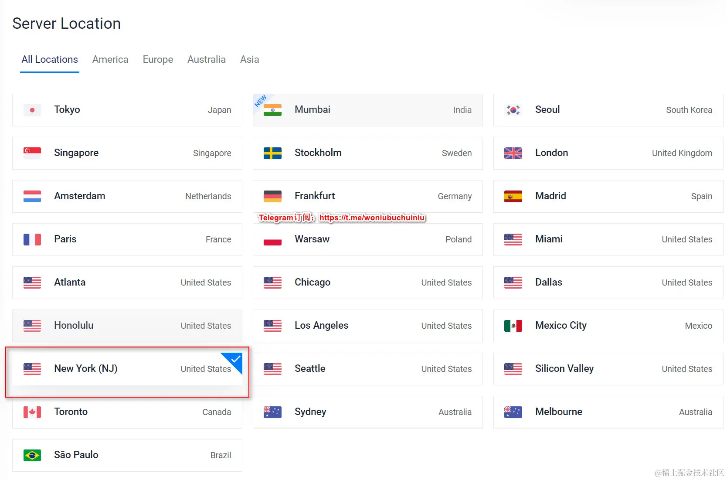The width and height of the screenshot is (727, 480).
Task: Click the US flag next to Honolulu
Action: [x=32, y=326]
